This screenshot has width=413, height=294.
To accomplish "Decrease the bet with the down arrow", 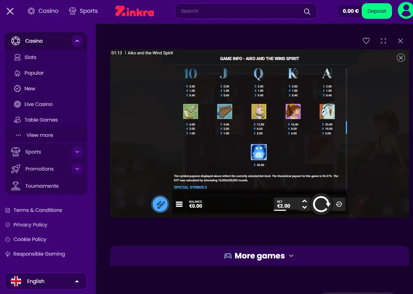I will pos(304,207).
